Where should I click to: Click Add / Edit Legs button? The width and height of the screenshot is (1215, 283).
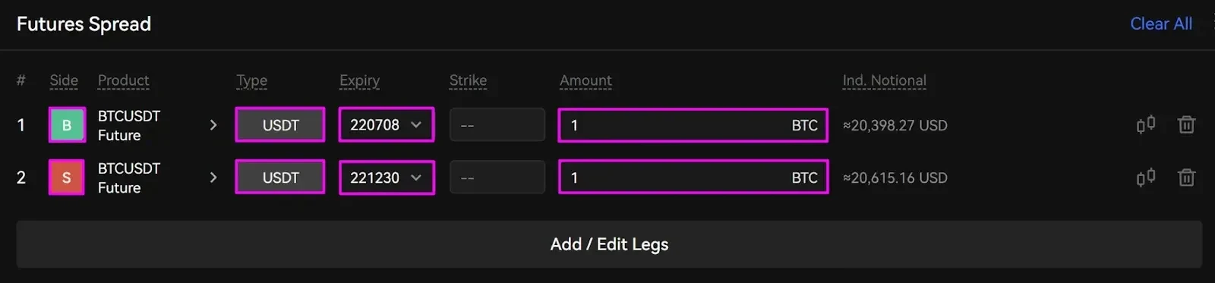tap(609, 244)
